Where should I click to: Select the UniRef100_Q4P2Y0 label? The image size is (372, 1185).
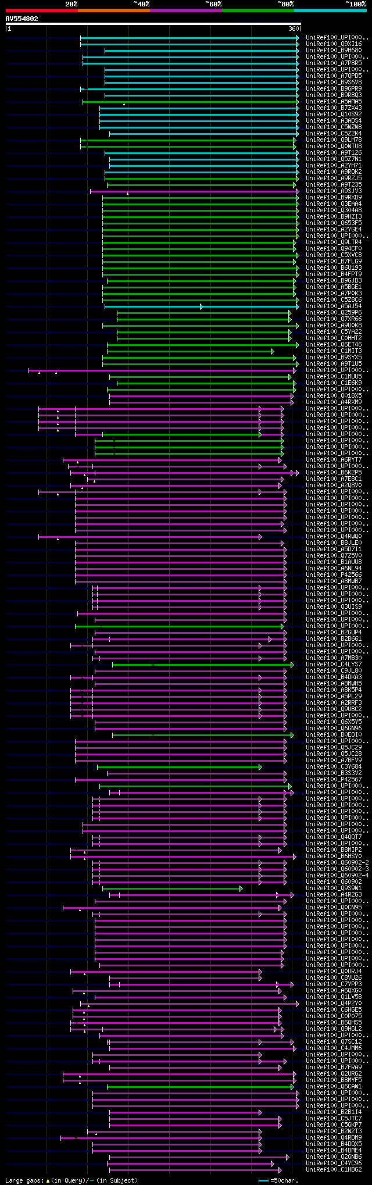[334, 1003]
